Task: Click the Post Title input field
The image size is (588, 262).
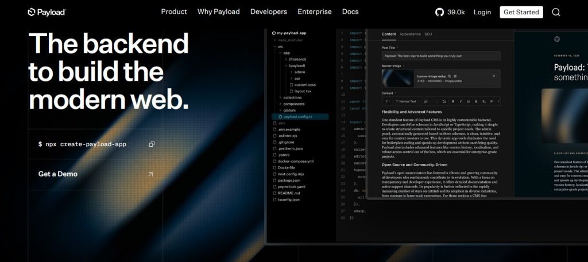Action: [x=441, y=56]
